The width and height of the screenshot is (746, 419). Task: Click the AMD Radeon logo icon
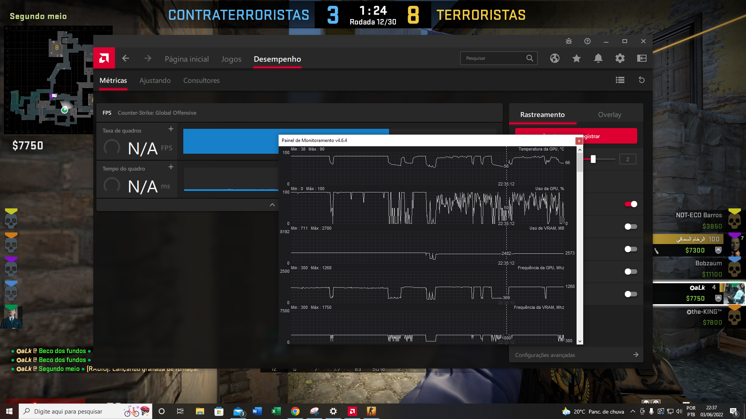(x=104, y=58)
